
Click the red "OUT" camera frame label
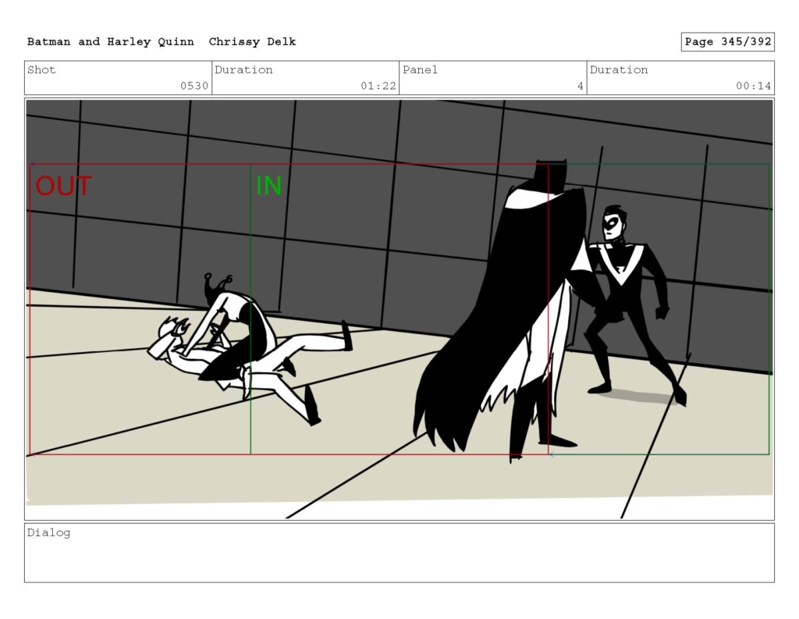(64, 186)
